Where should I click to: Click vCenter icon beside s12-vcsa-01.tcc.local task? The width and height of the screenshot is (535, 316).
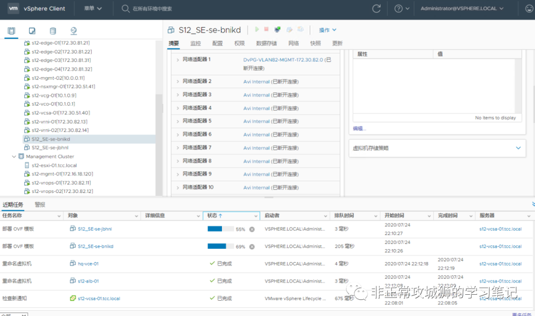(73, 298)
